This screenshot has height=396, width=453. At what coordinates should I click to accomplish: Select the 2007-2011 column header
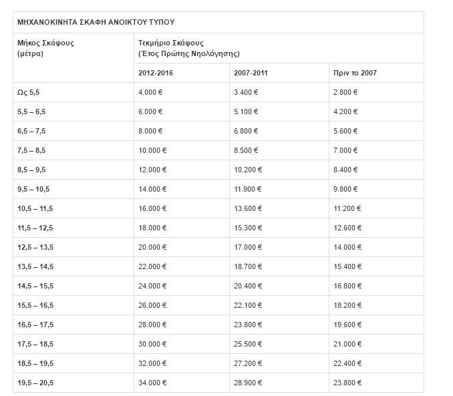pyautogui.click(x=251, y=73)
